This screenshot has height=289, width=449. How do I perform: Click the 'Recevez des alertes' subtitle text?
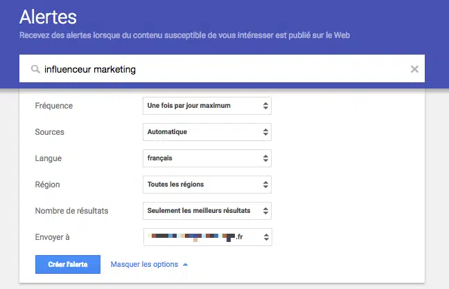click(184, 35)
